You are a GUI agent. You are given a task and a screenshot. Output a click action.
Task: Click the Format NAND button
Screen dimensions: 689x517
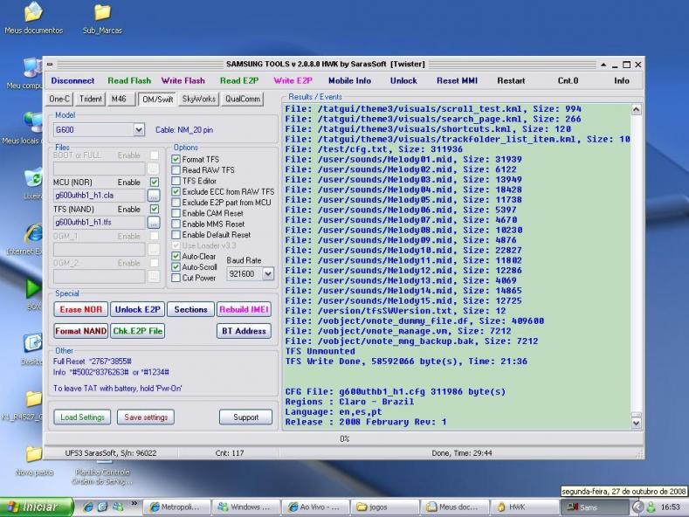(x=81, y=331)
